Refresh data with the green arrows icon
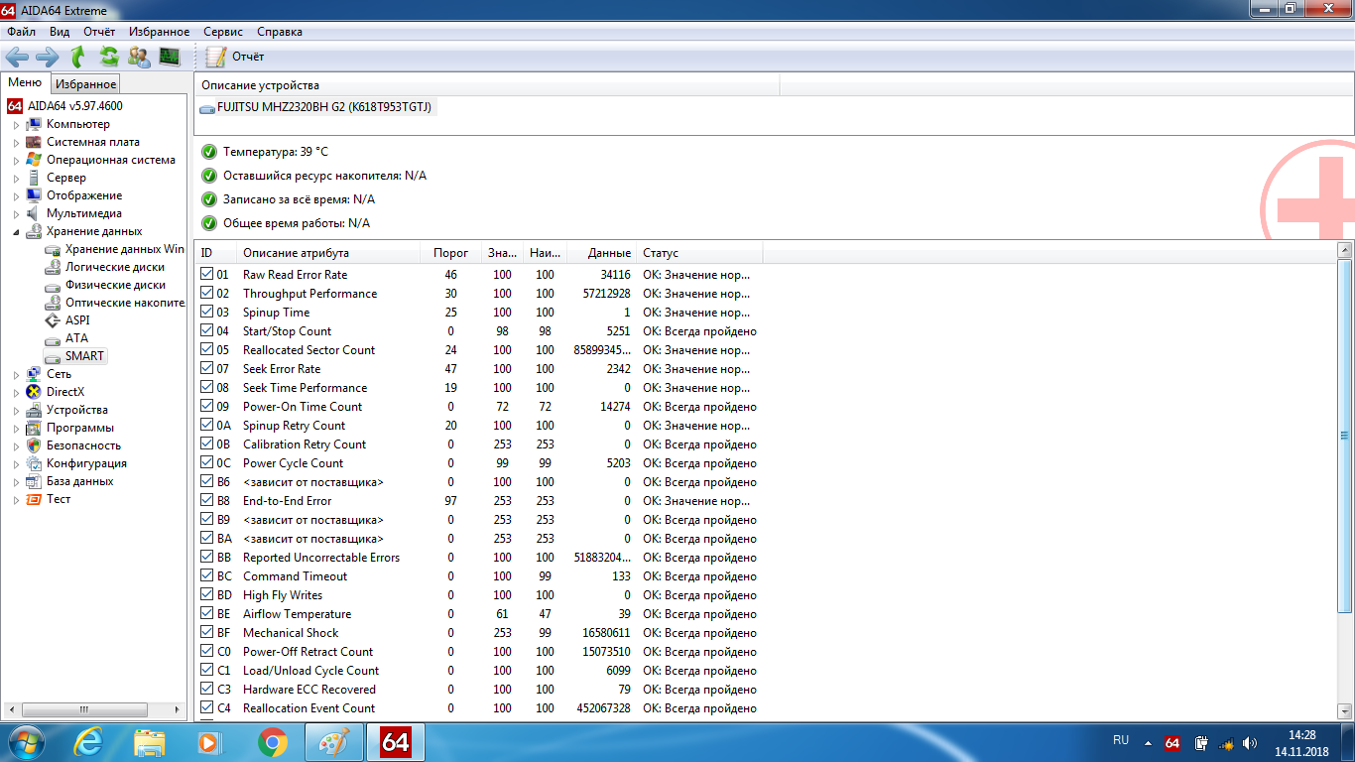This screenshot has width=1355, height=762. point(109,57)
